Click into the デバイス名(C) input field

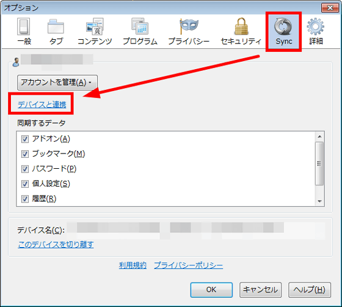pyautogui.click(x=195, y=230)
